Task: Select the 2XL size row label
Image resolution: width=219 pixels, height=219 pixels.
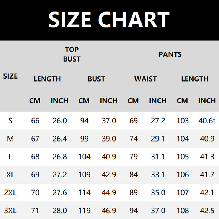Action: click(x=10, y=193)
